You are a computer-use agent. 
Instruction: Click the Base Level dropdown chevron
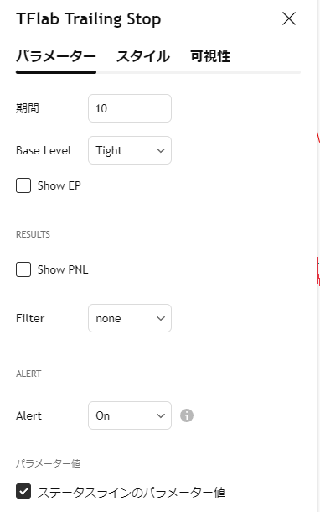coord(161,150)
